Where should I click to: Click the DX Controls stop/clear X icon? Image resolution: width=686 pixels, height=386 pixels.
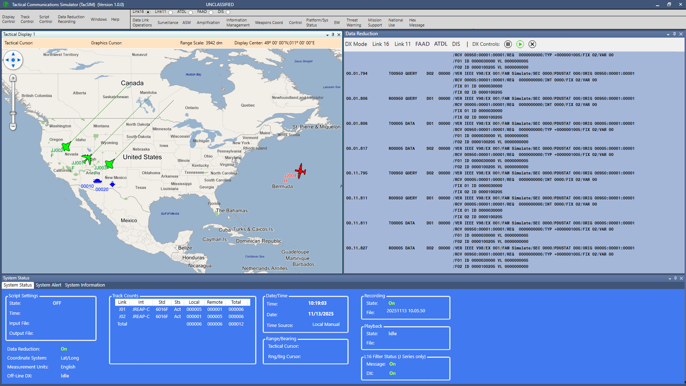pyautogui.click(x=532, y=44)
